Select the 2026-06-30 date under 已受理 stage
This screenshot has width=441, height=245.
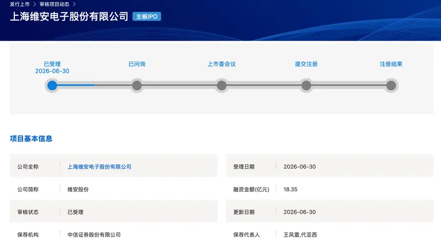click(52, 71)
